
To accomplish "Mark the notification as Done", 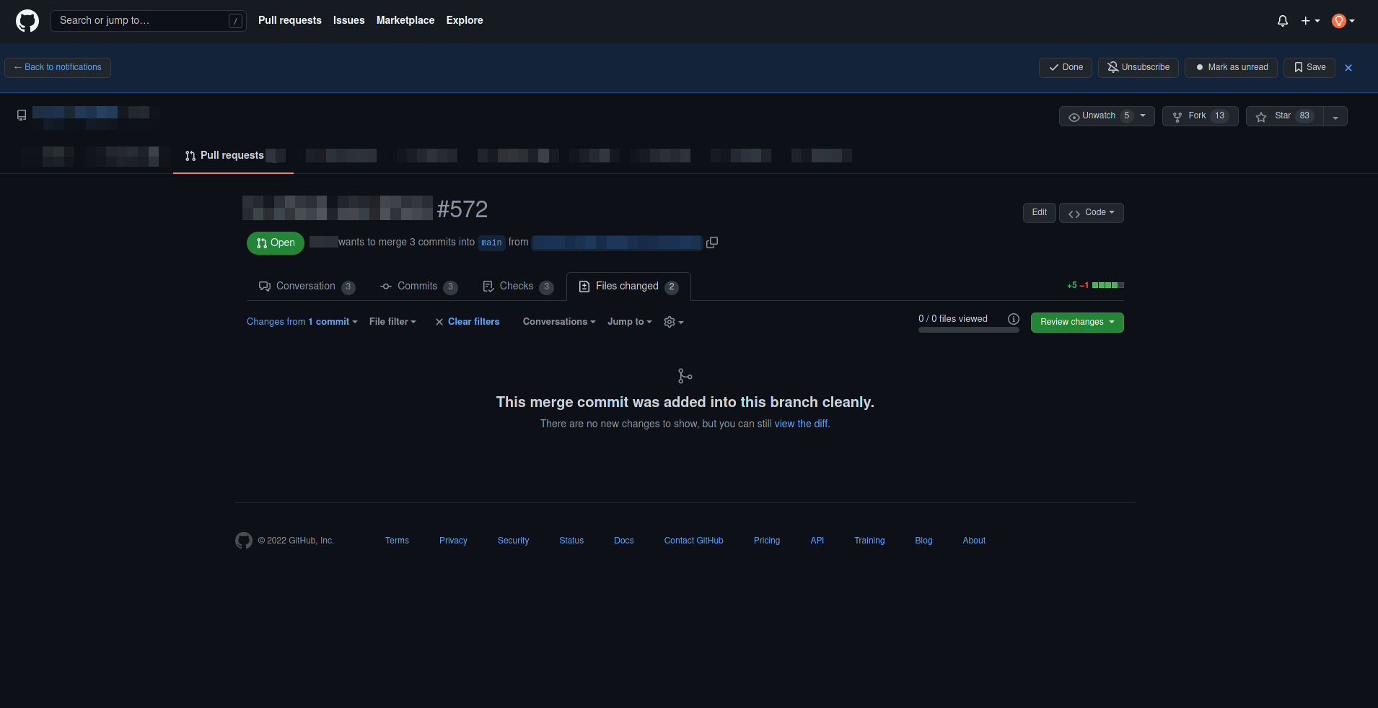I will (x=1066, y=67).
